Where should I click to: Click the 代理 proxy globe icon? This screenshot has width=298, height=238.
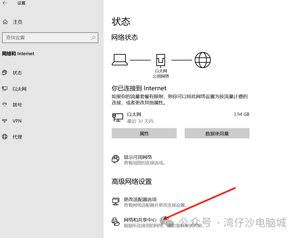tap(5, 137)
